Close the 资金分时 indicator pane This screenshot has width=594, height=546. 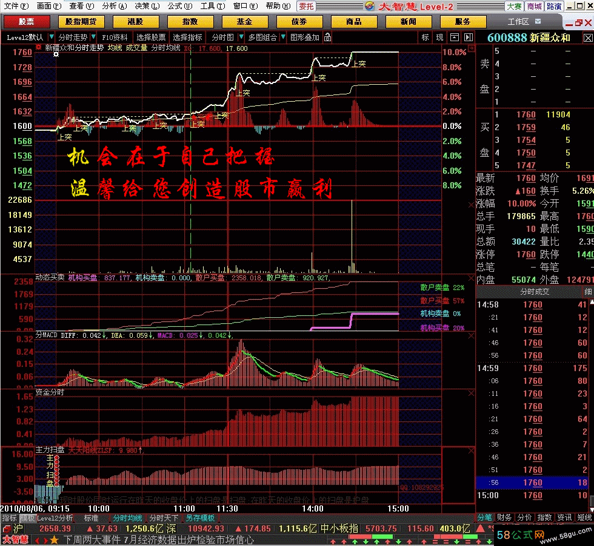pos(471,393)
